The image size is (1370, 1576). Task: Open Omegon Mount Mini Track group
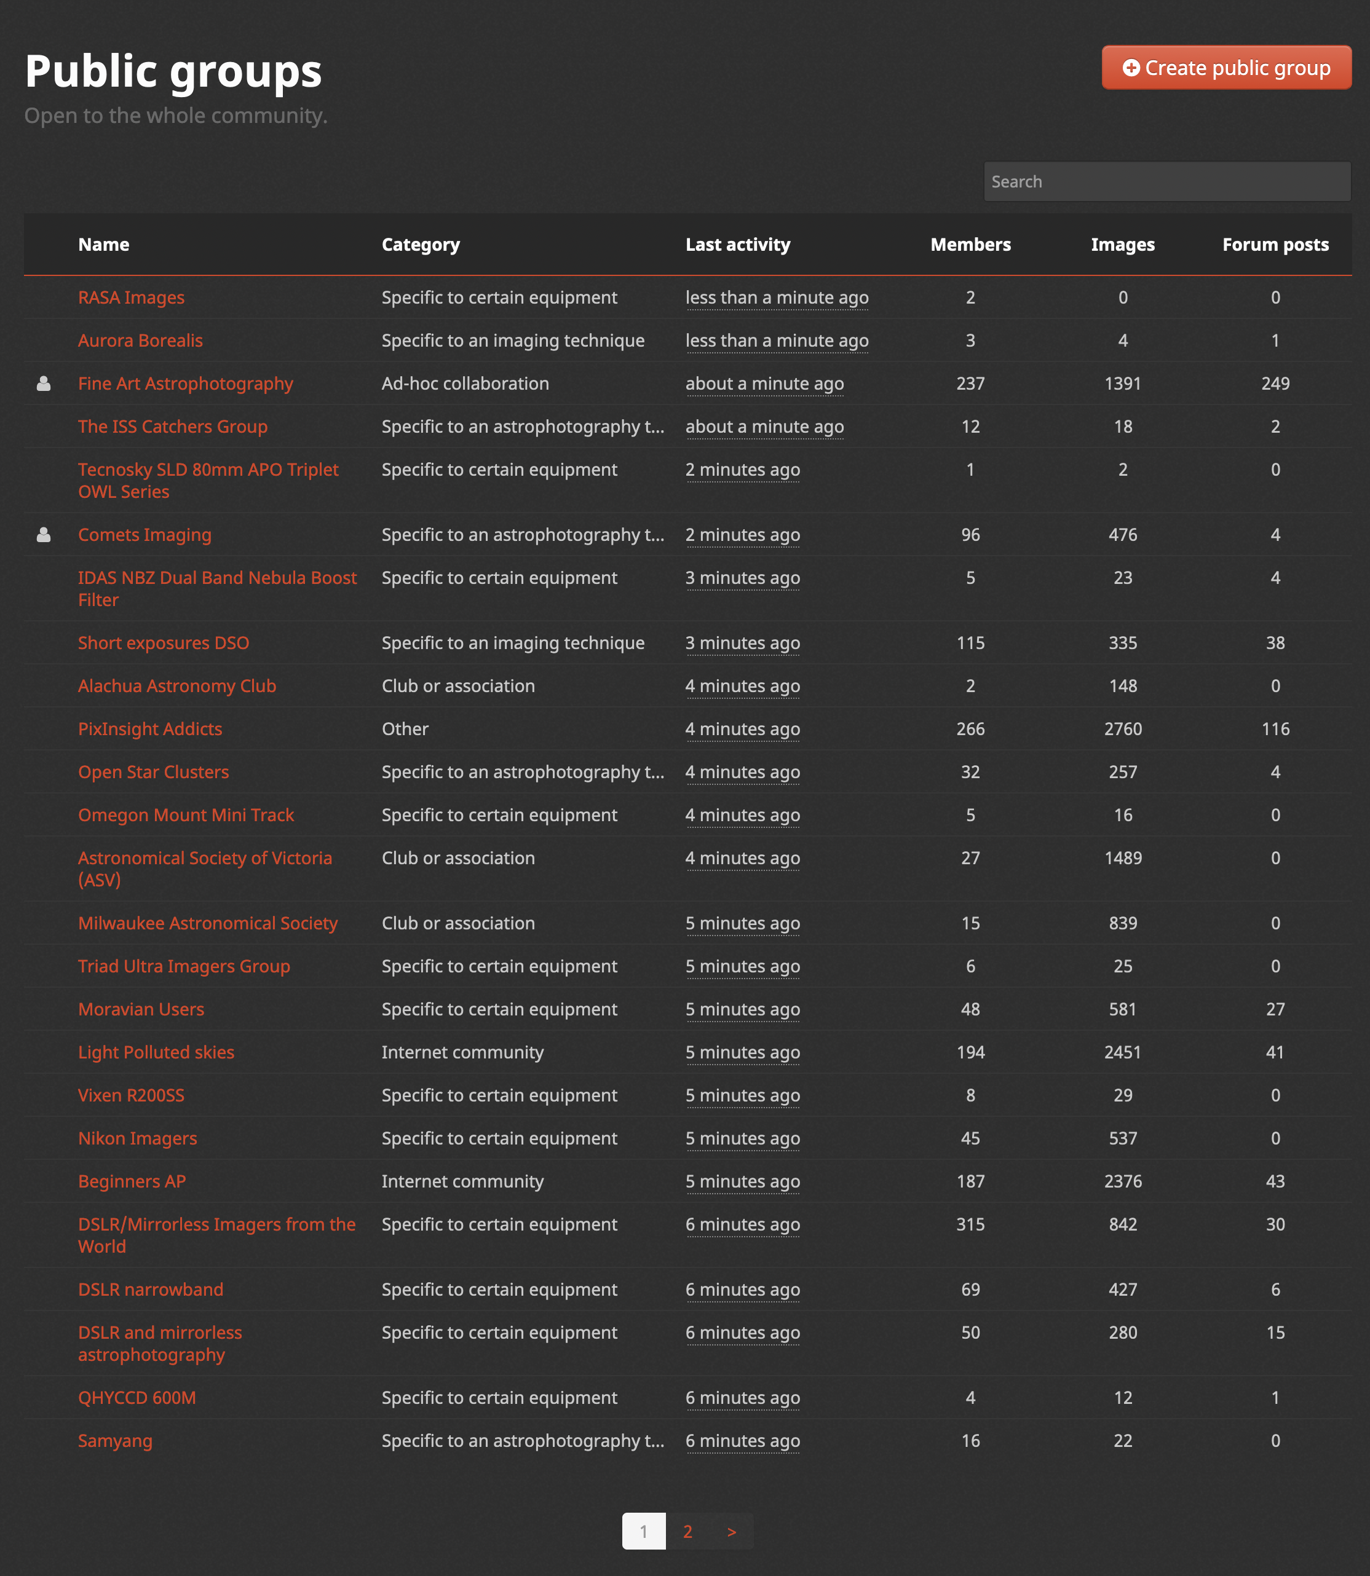186,816
